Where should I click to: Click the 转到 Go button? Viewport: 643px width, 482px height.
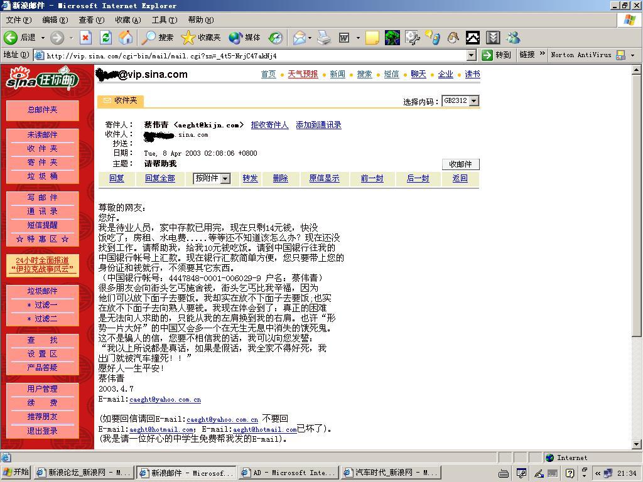[497, 55]
